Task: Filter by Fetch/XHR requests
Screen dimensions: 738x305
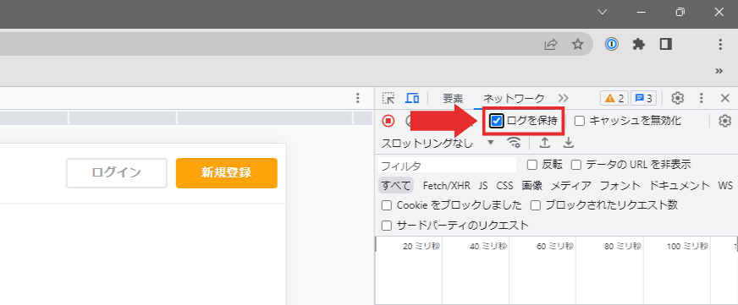Action: pyautogui.click(x=447, y=186)
